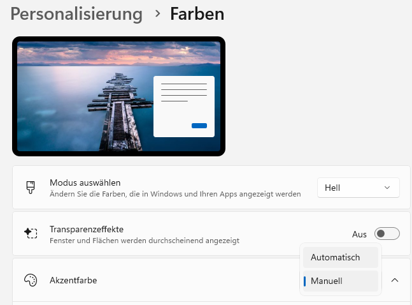Click the breadcrumb arrow before Farben
Screen dimensions: 412x305
click(156, 13)
